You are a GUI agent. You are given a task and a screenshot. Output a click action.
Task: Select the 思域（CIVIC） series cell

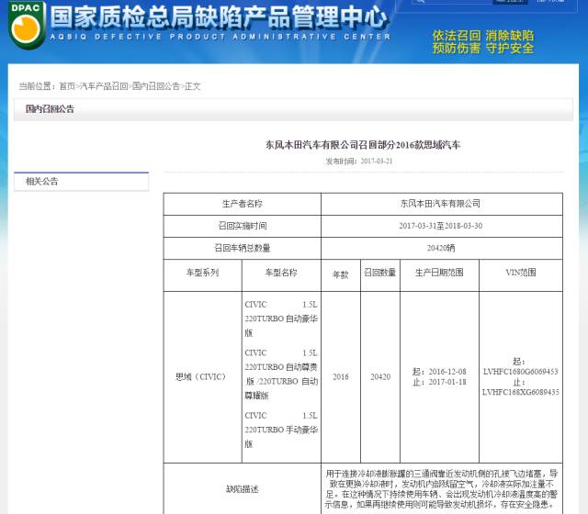[x=202, y=377]
